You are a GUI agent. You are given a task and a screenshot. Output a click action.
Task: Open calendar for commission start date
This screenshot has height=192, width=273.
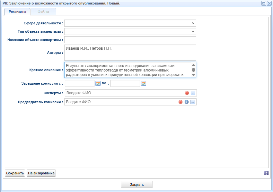[98, 83]
